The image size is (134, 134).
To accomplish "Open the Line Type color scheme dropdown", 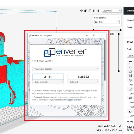I will (107, 22).
